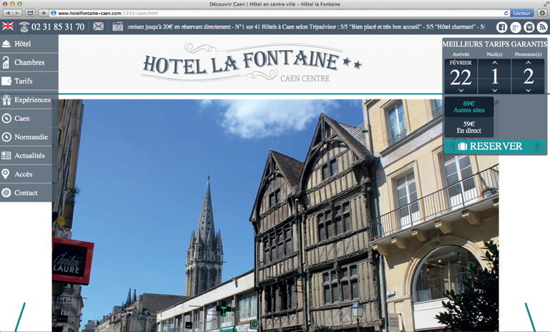Screen dimensions: 550x332
Task: Click the Safari address bar URL
Action: click(x=108, y=13)
